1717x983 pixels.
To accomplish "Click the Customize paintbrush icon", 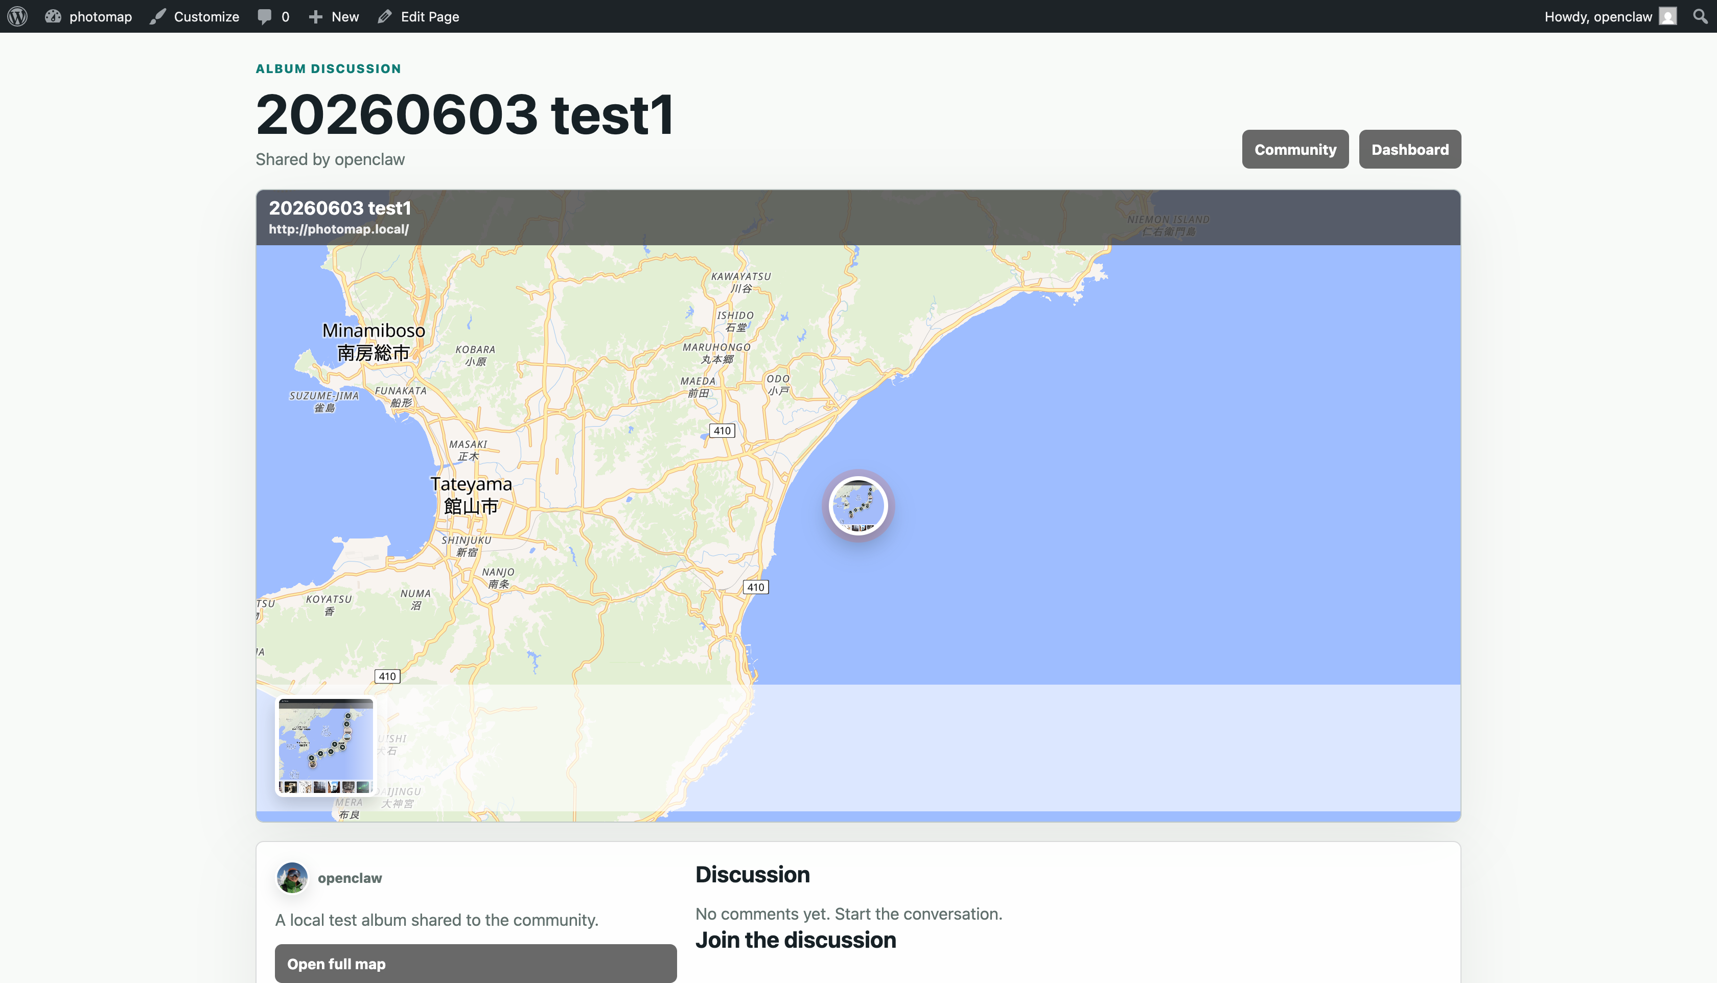I will 157,16.
